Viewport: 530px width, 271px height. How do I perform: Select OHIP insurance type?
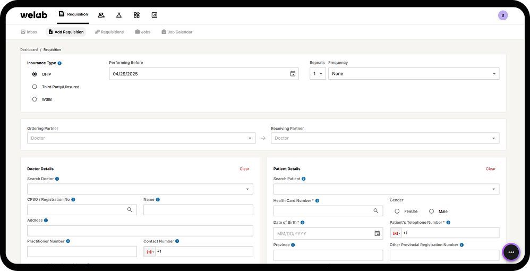(35, 74)
